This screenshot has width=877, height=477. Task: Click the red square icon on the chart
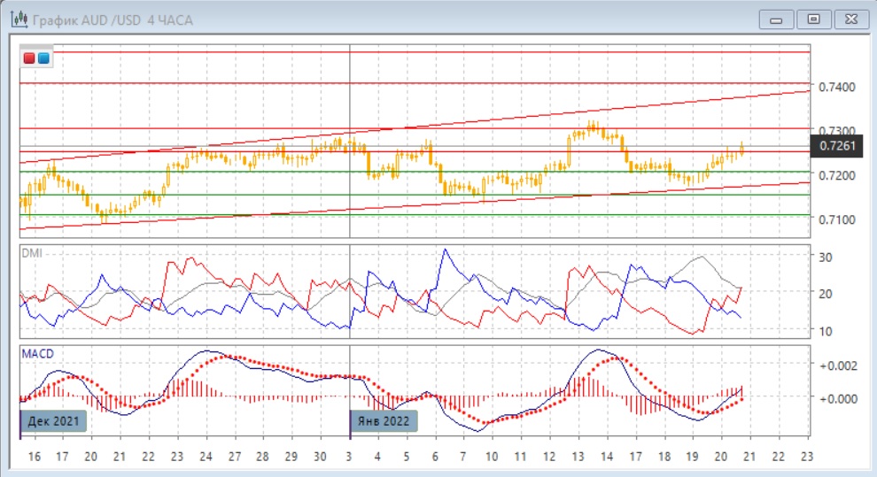coord(30,58)
